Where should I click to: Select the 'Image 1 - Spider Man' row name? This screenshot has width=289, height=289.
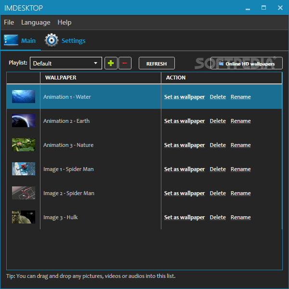click(68, 169)
